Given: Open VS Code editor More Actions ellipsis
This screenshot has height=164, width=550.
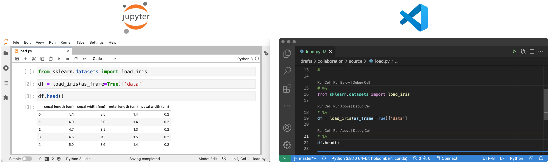Looking at the screenshot, I should pos(541,51).
